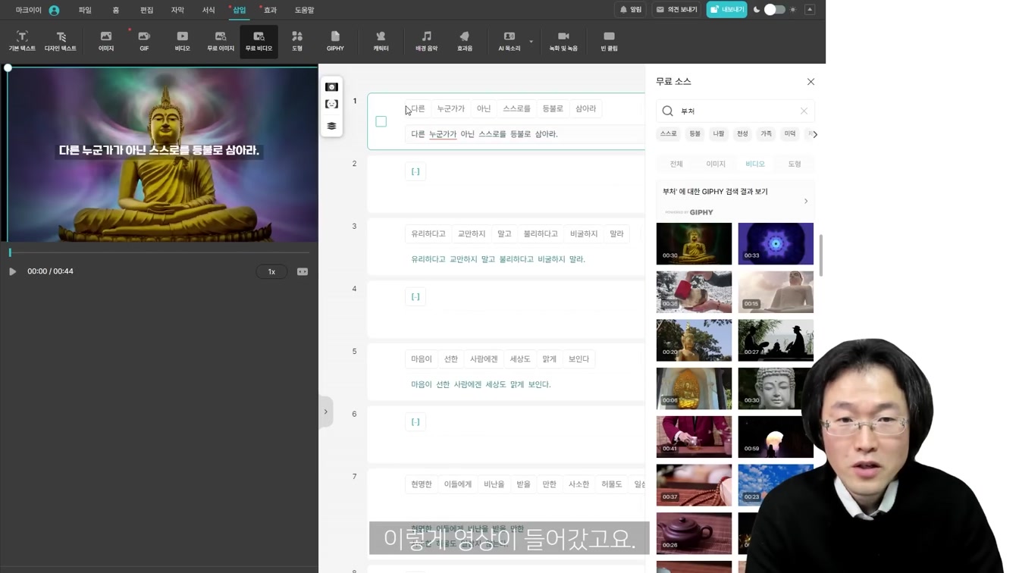Open the 무료 이미지 tool
The height and width of the screenshot is (573, 1019).
[x=221, y=41]
